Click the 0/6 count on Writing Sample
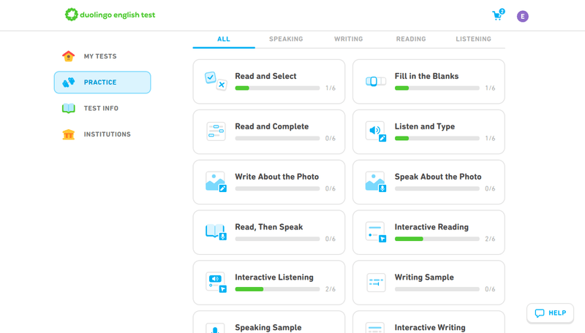 (x=490, y=289)
